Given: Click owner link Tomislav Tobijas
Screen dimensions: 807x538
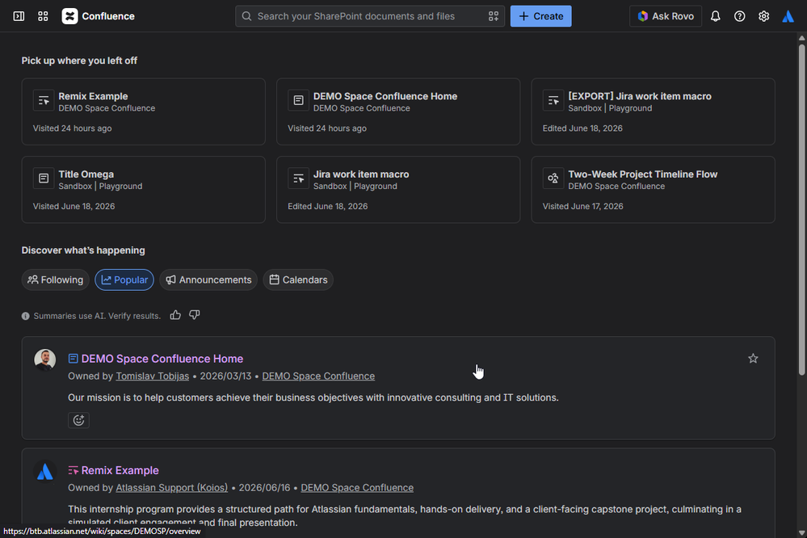Looking at the screenshot, I should pyautogui.click(x=153, y=376).
